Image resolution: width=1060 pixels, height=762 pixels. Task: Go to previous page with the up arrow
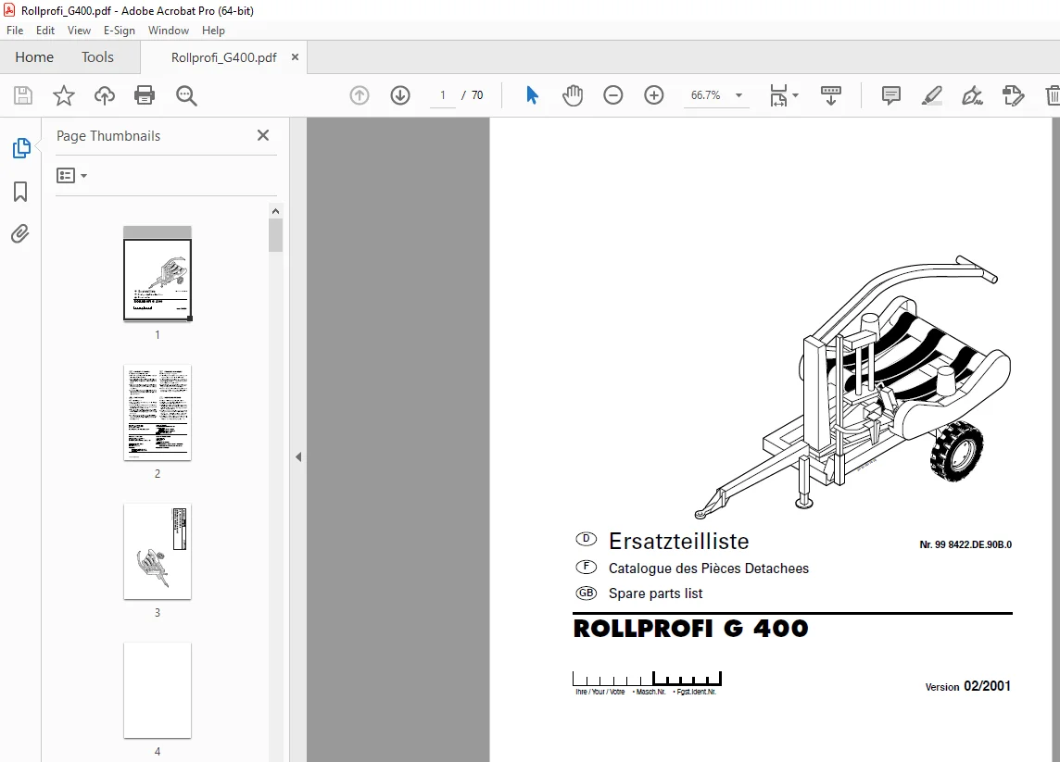(x=360, y=95)
